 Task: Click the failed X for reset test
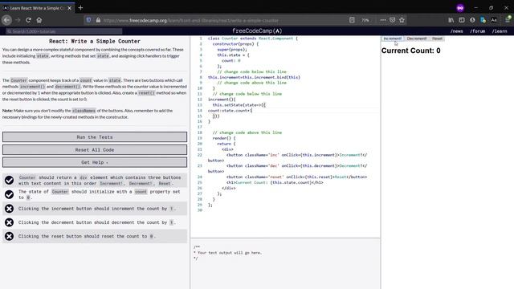pos(9,236)
